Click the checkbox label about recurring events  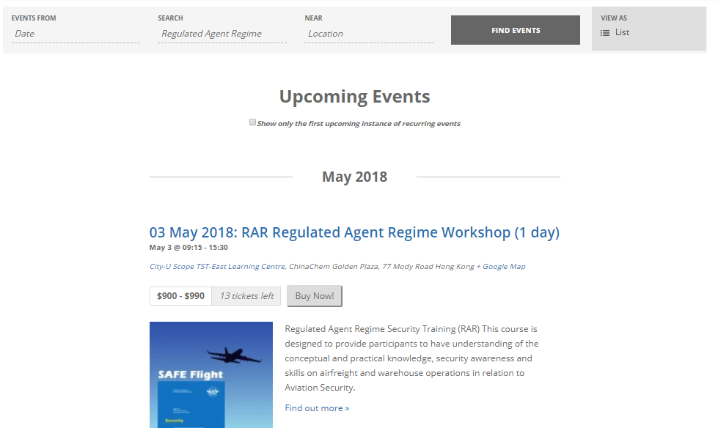pos(359,124)
